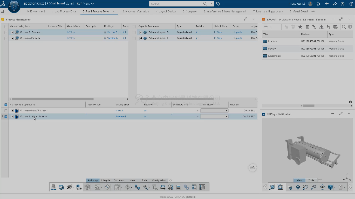Image resolution: width=355 pixels, height=199 pixels.
Task: Open the Interference & Issue Management tab
Action: [x=225, y=11]
